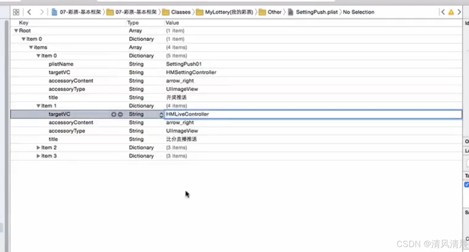Click the Classes folder icon in the breadcrumb
This screenshot has width=469, height=252.
click(166, 12)
